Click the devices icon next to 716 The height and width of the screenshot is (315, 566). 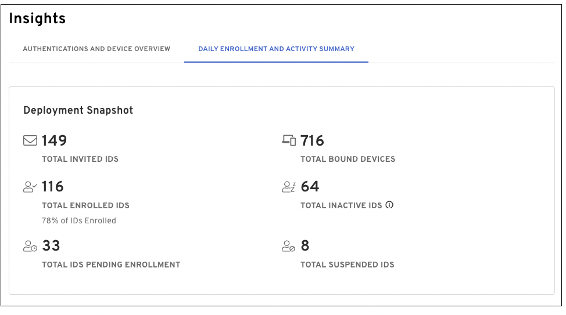[x=289, y=141]
